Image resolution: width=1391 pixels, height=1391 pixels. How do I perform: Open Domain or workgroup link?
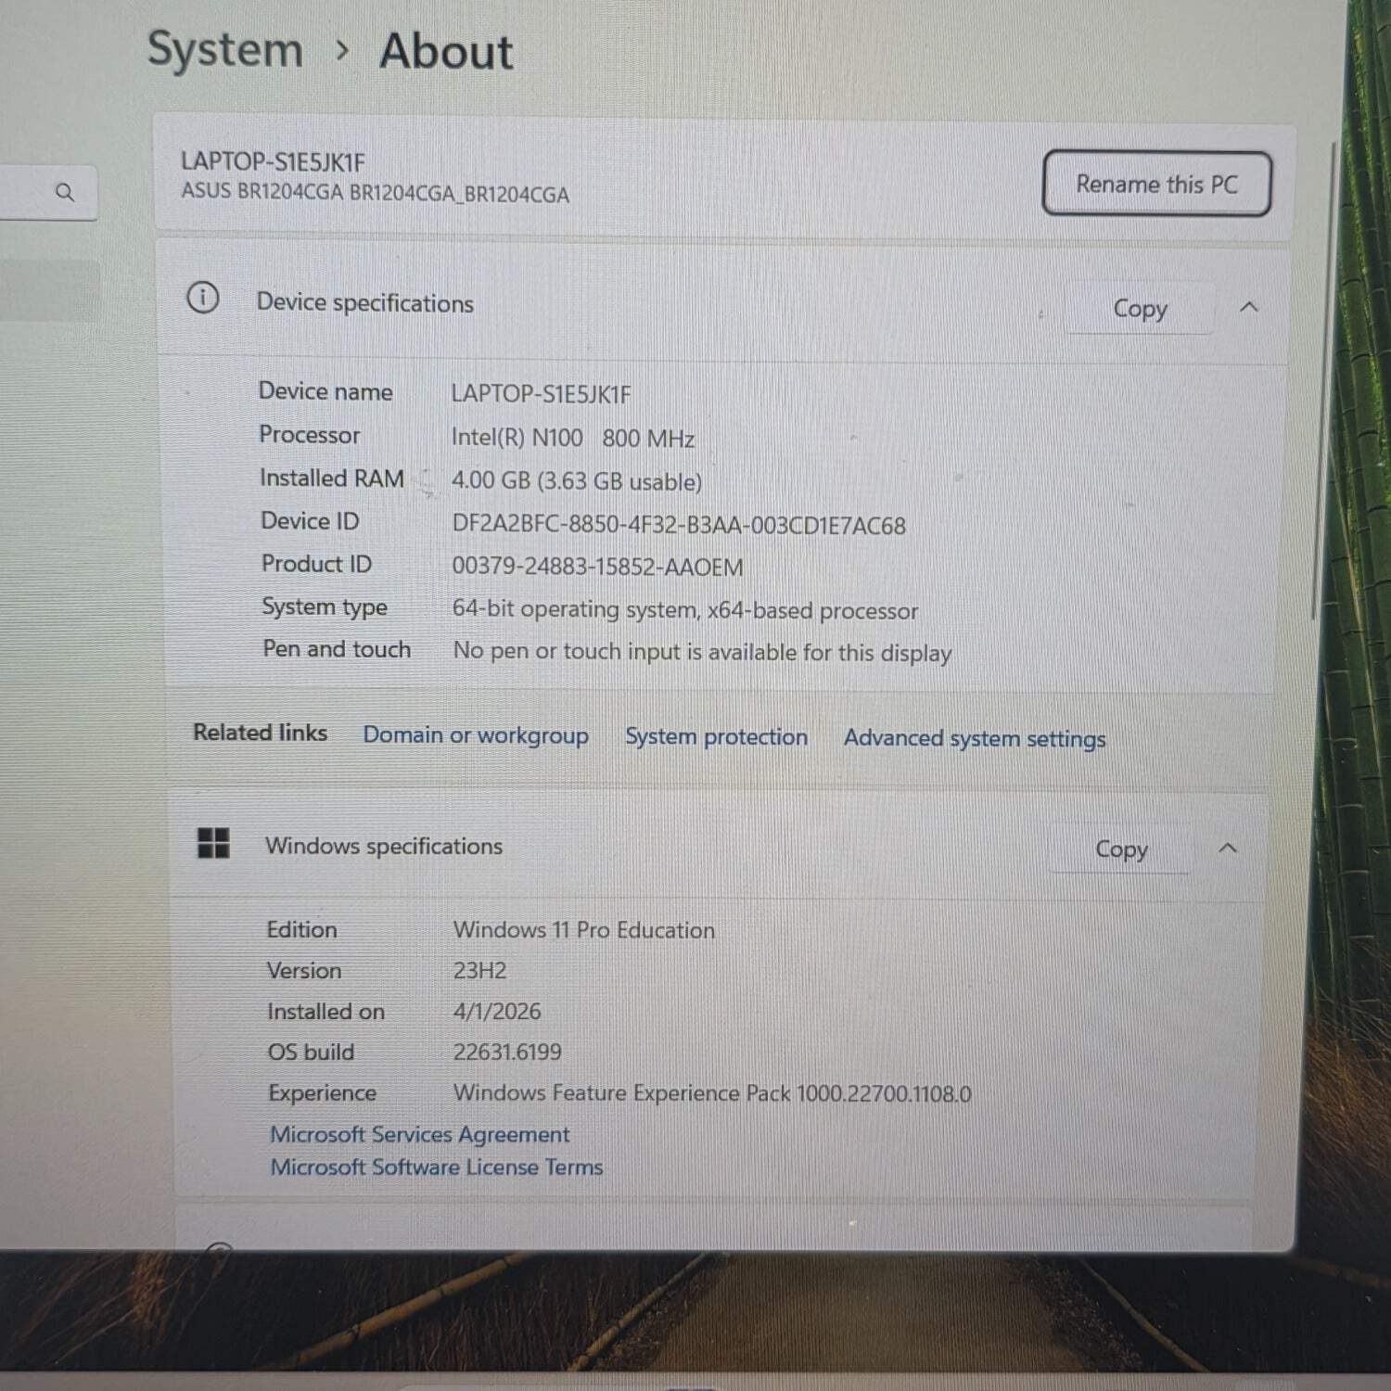(476, 735)
